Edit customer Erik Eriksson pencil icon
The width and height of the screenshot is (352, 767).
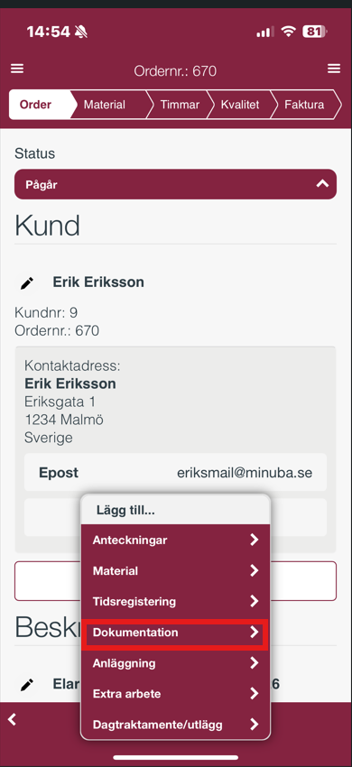click(27, 283)
